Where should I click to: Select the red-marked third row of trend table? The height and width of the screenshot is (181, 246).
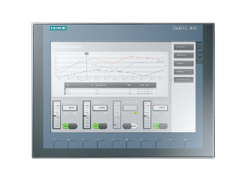pos(111,93)
